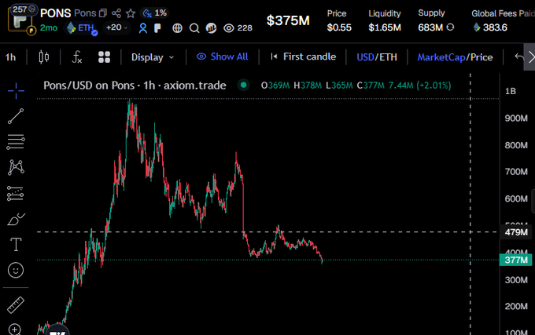Click the 2mo token age label
Image resolution: width=535 pixels, height=335 pixels.
[49, 28]
